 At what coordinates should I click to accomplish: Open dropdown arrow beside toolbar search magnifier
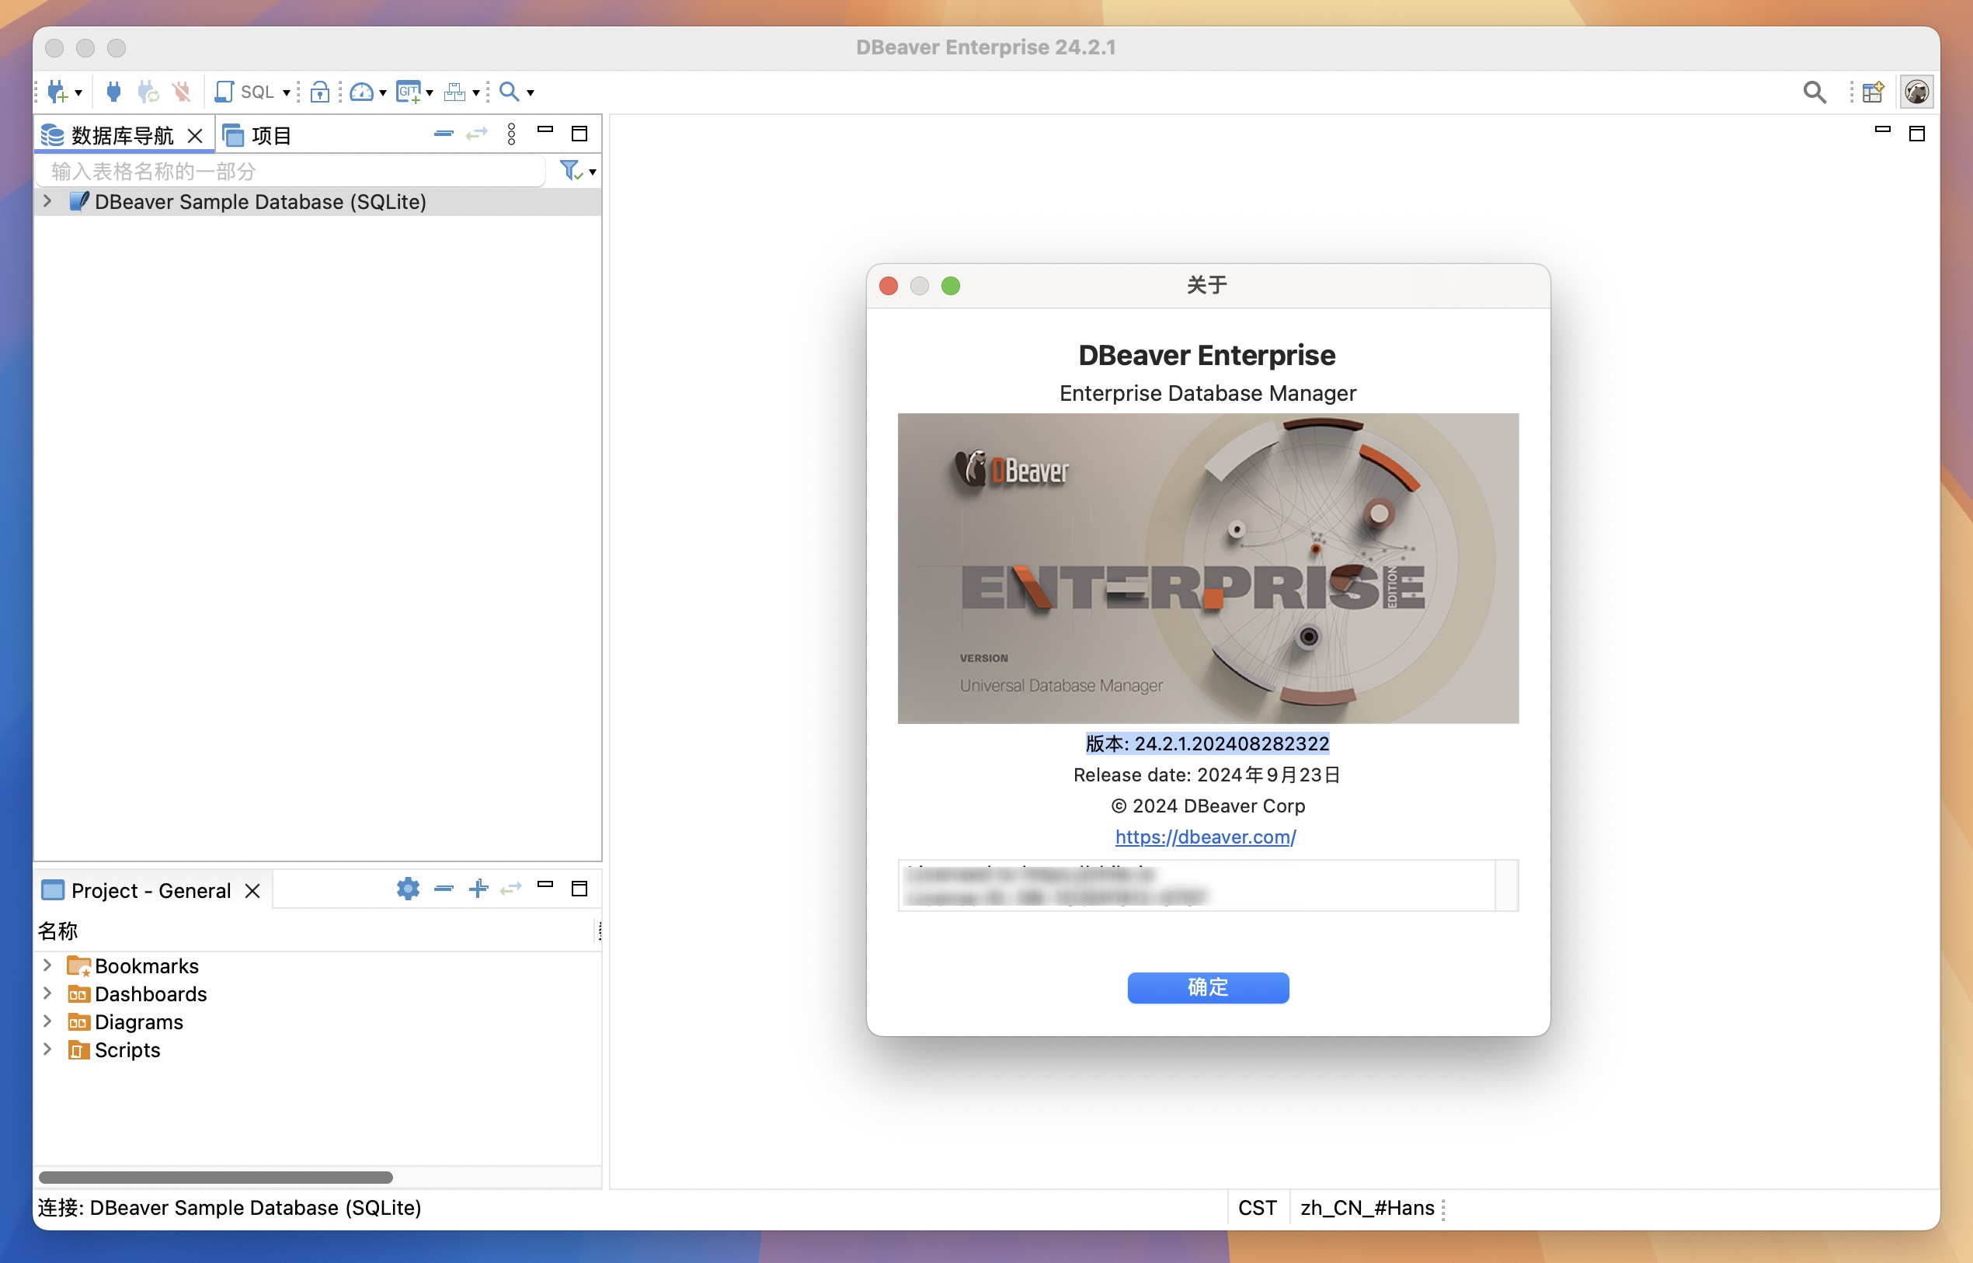tap(531, 92)
